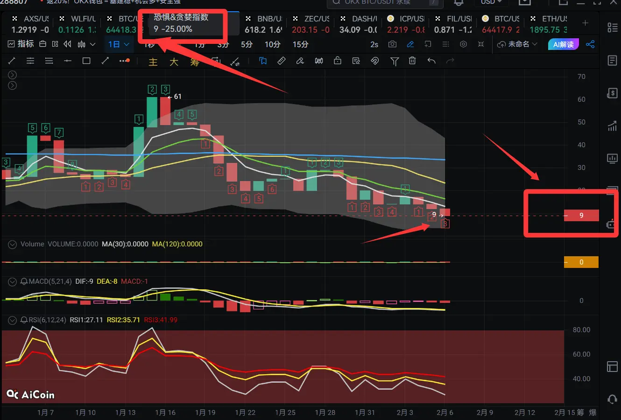Open chart settings hexagon icon

click(x=463, y=44)
